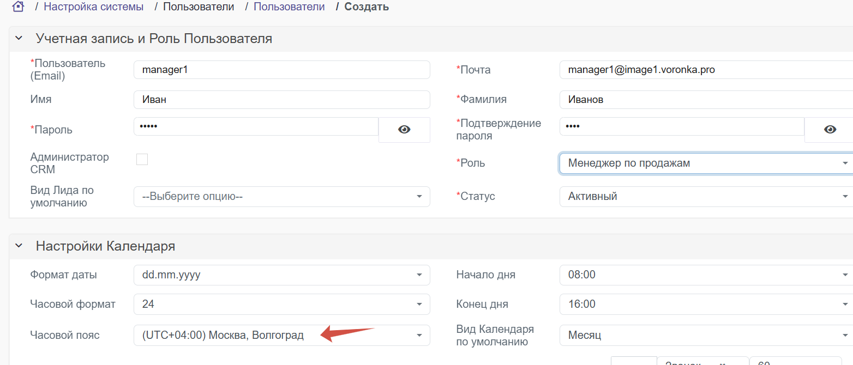The image size is (853, 365).
Task: Open the Роль dropdown
Action: tap(704, 163)
